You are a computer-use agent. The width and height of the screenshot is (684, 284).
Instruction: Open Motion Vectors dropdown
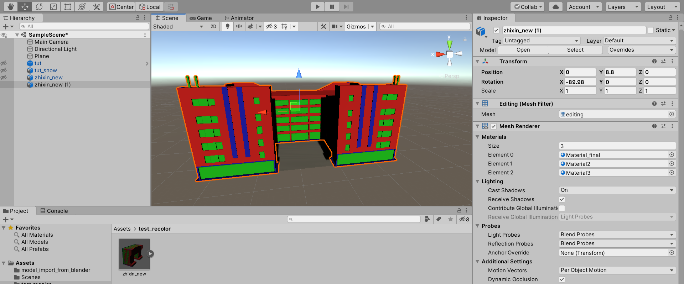tap(617, 270)
